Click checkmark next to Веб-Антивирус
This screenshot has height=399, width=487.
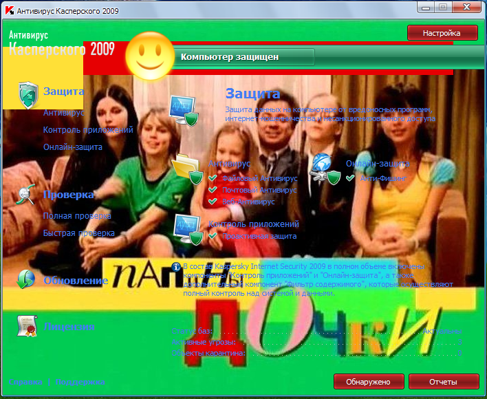click(213, 201)
